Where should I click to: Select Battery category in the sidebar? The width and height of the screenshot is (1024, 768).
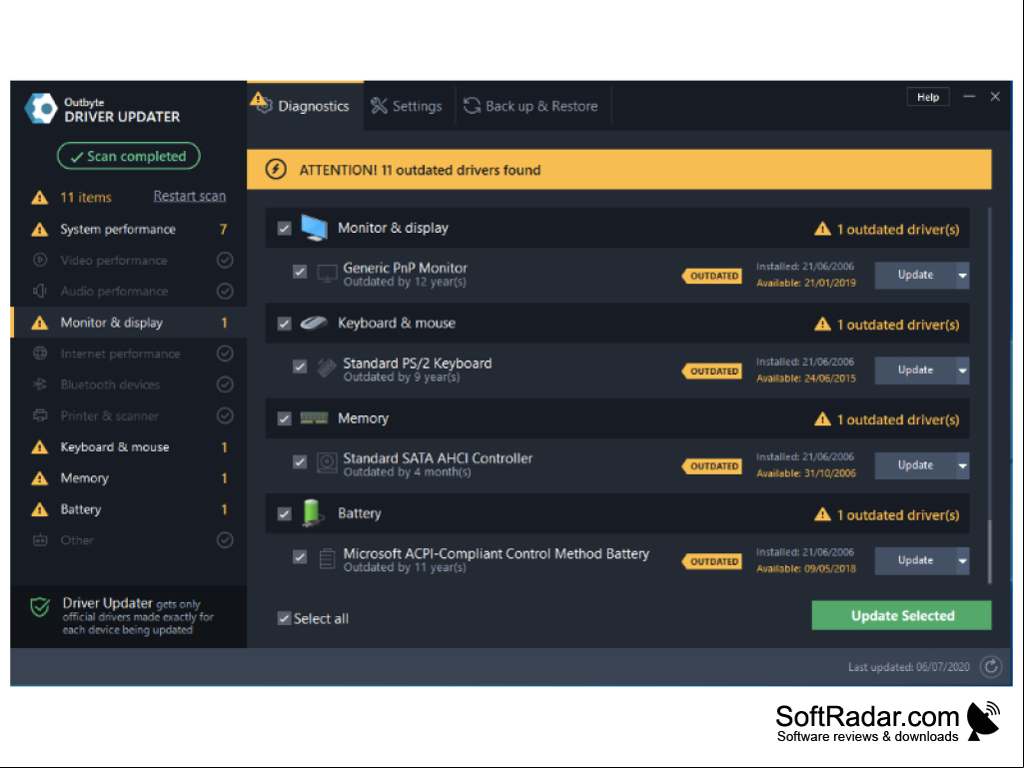[129, 509]
